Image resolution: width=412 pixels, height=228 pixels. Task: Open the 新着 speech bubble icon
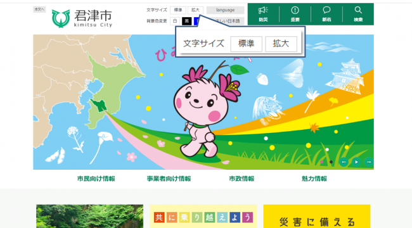[326, 14]
